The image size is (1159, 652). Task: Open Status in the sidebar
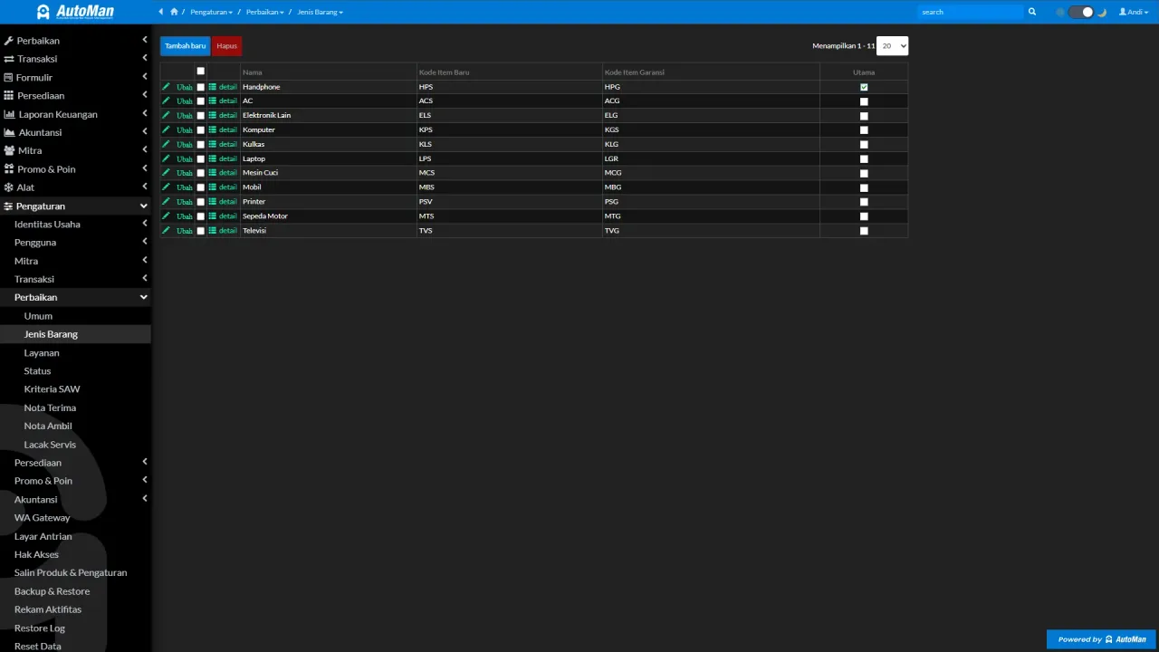tap(37, 371)
